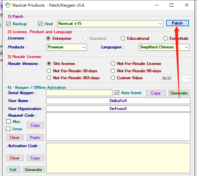Click the Your Name text field
The image size is (197, 176).
pos(118,101)
